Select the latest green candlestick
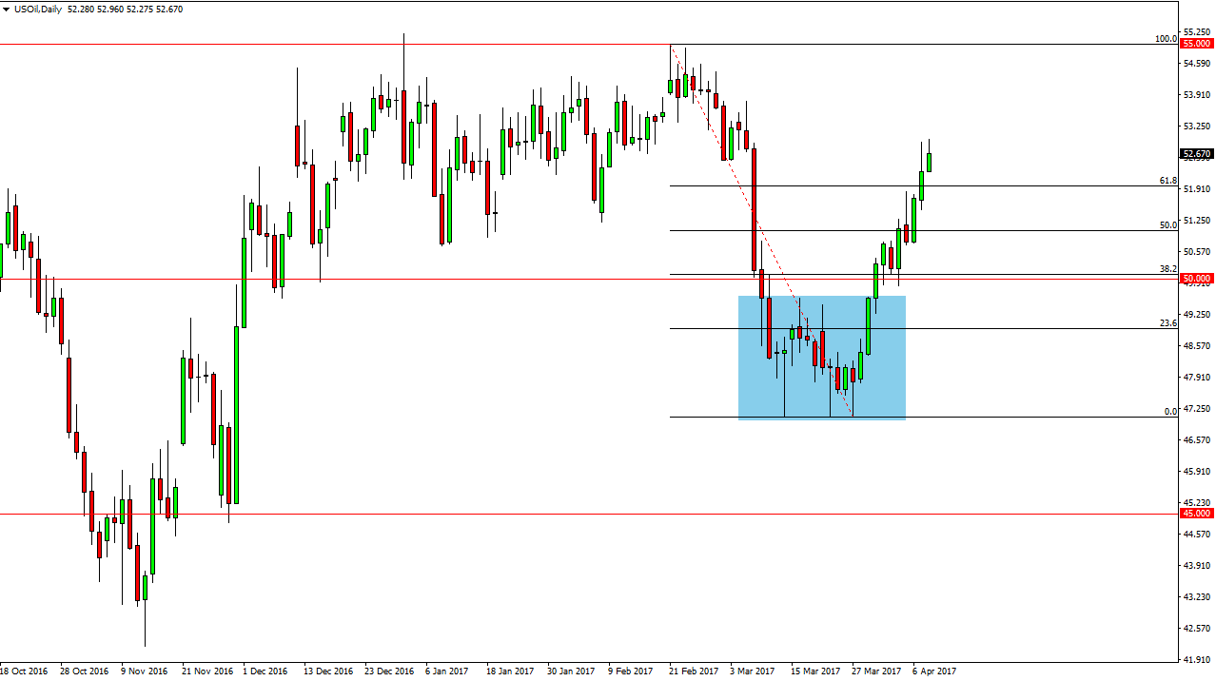This screenshot has height=681, width=1216. tap(929, 162)
